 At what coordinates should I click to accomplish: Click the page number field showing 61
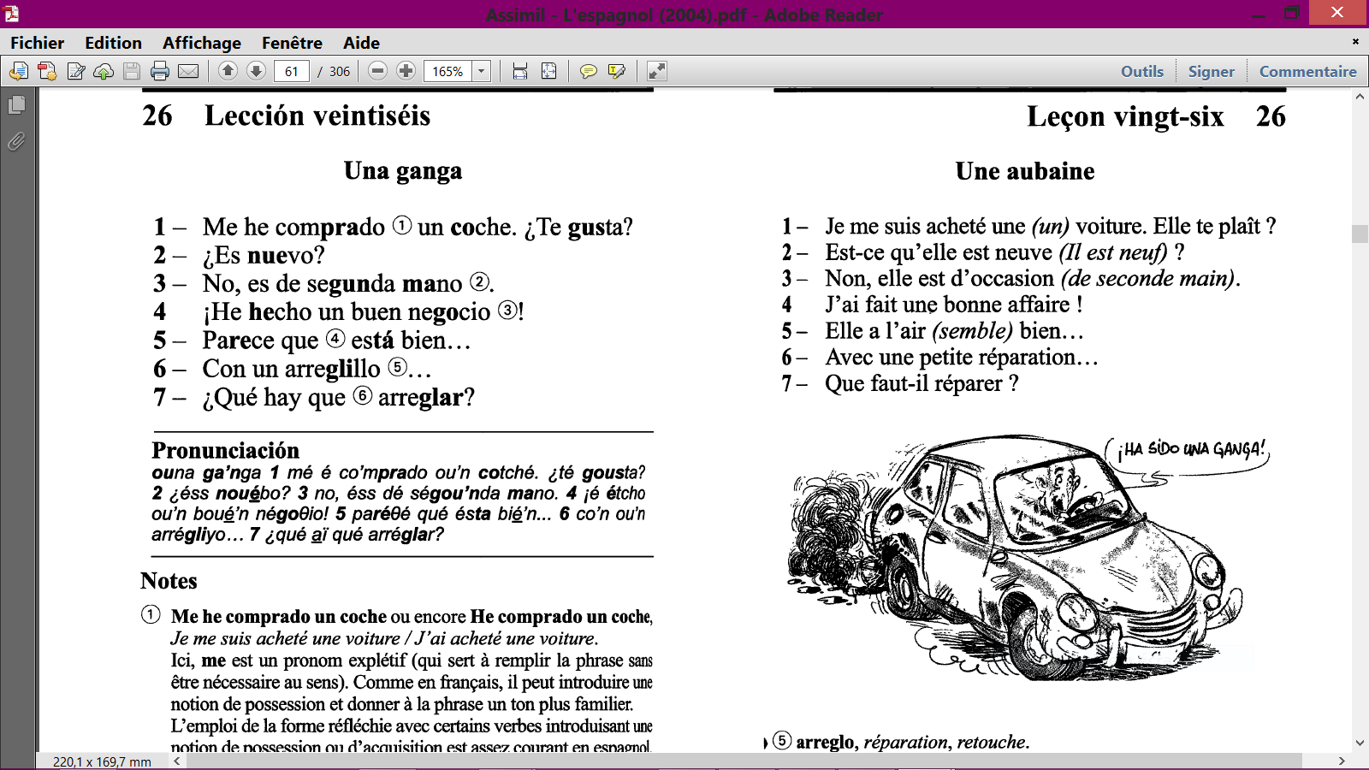292,72
